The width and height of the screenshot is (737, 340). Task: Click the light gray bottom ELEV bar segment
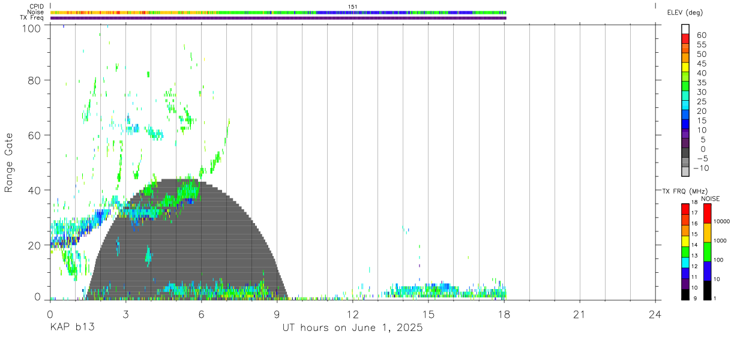685,172
